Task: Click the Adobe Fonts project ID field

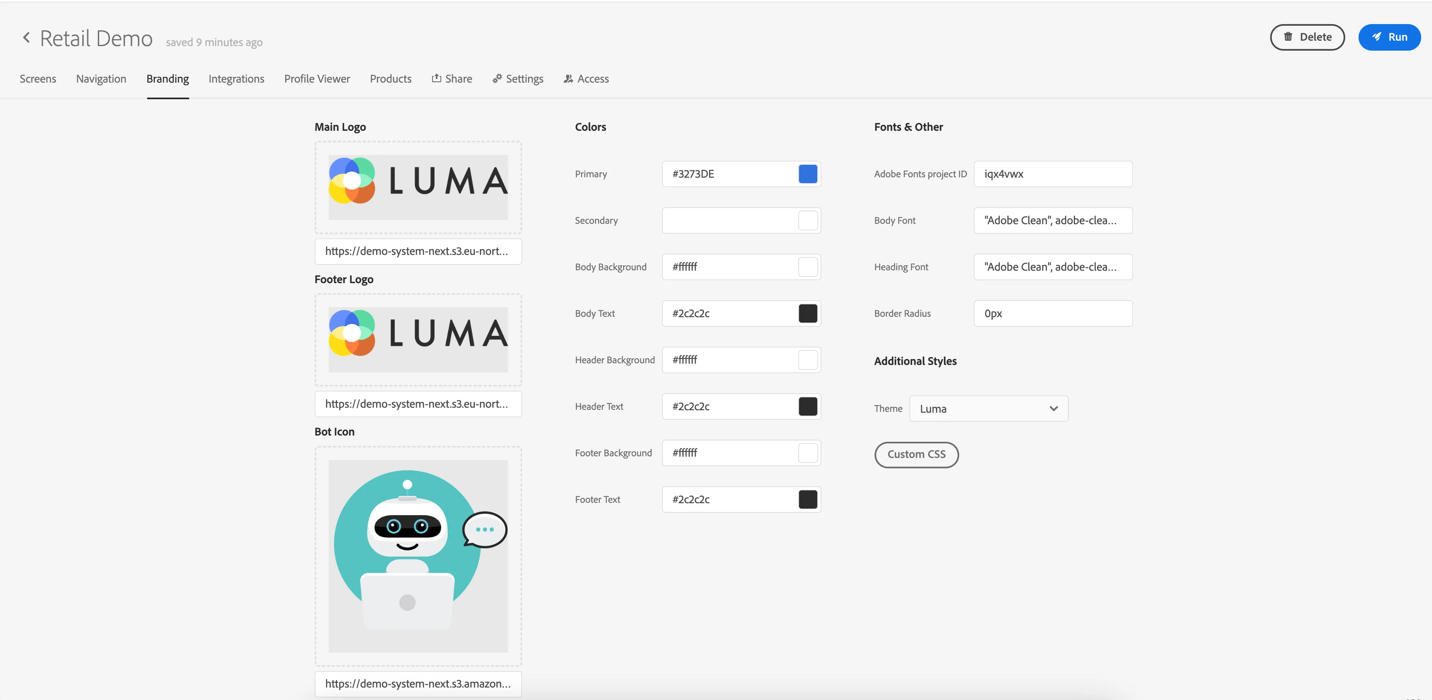Action: [x=1053, y=174]
